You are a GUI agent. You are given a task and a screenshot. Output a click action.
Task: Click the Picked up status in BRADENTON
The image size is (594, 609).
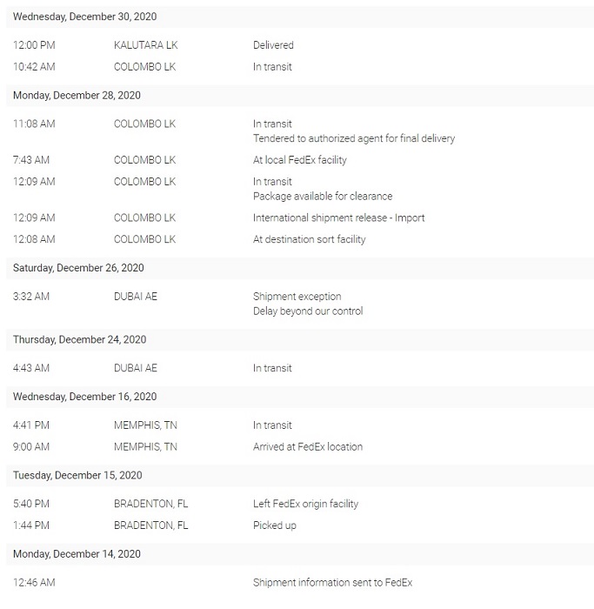[x=275, y=525]
